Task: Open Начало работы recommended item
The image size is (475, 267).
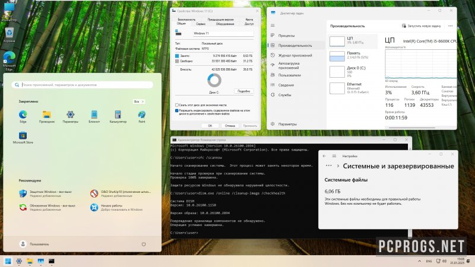Action: pos(116,207)
